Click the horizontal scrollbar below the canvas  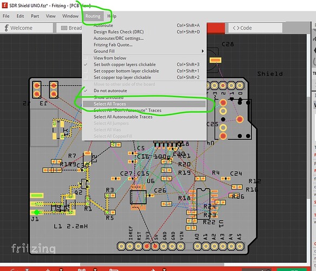coord(152,264)
